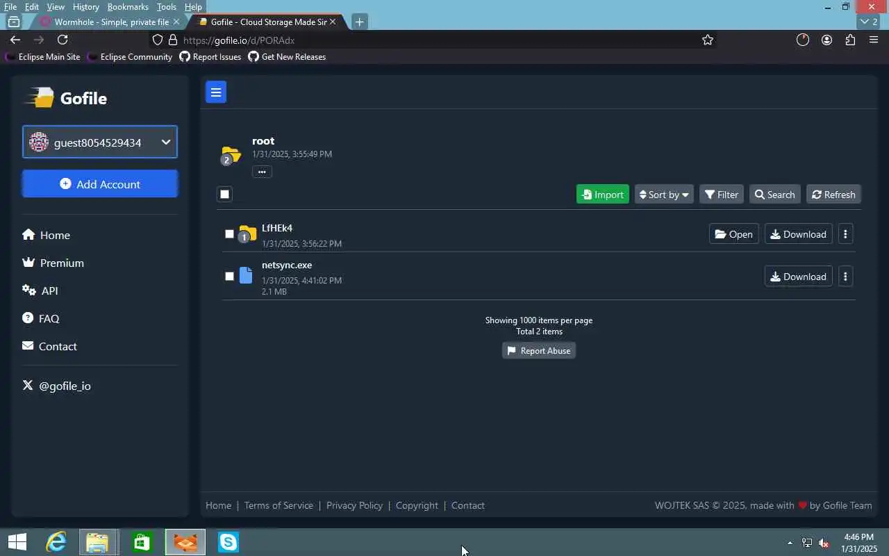Click the Add Account button
Viewport: 889px width, 556px height.
coord(100,184)
